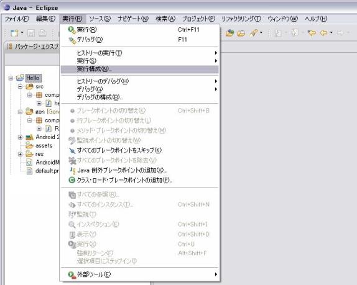Select デバッグの構成(B)... menu entry
The image size is (357, 285).
[139, 97]
